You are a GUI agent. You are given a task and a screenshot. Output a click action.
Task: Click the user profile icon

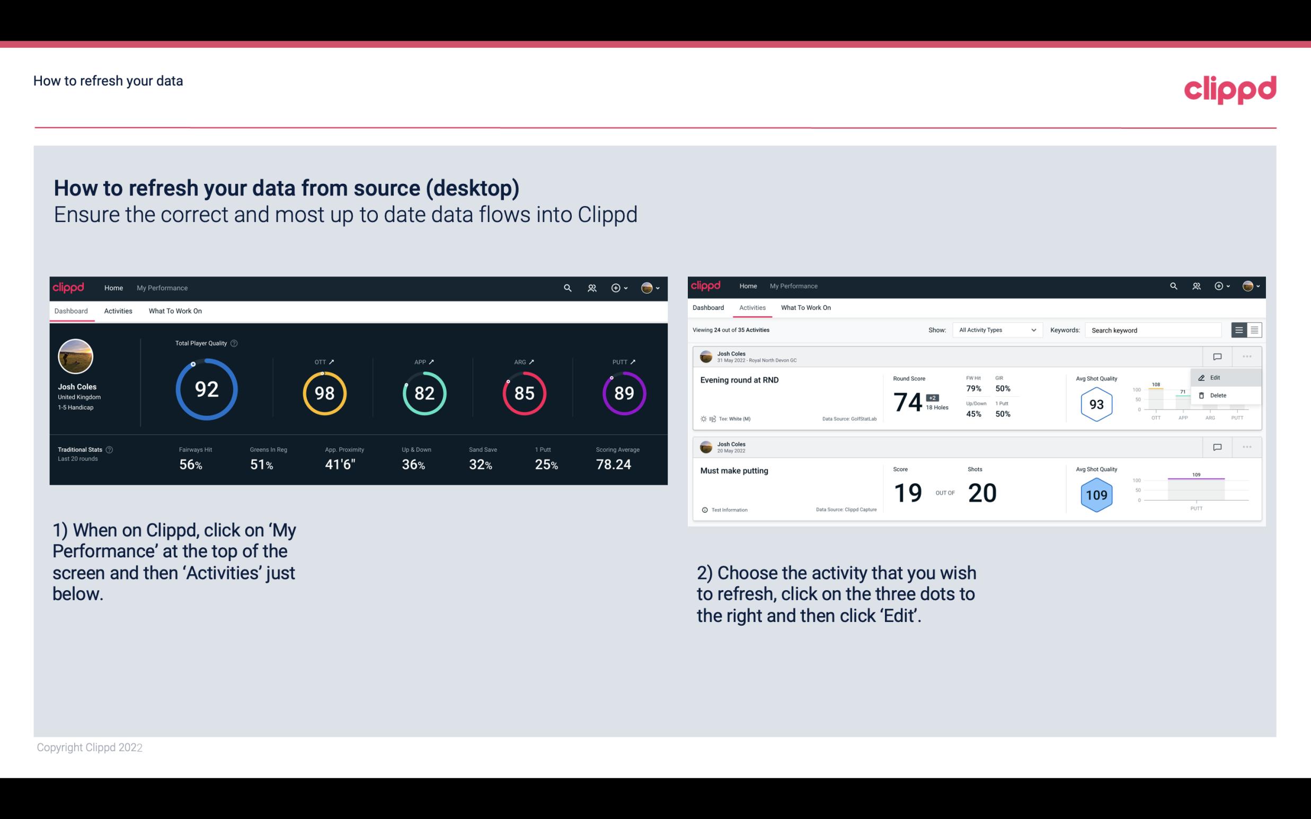(648, 287)
